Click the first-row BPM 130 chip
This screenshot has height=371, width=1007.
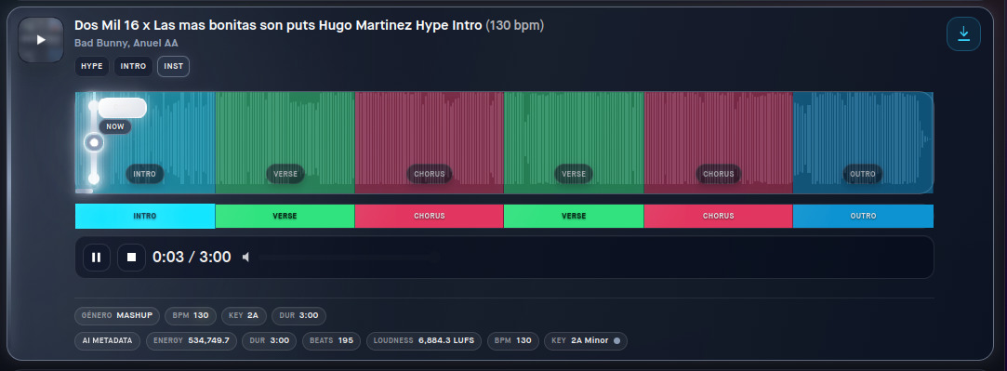tap(190, 316)
